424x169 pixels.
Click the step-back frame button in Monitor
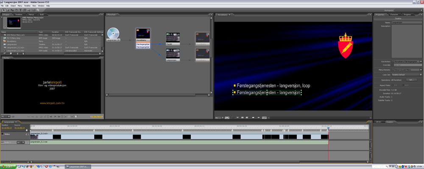(51, 117)
